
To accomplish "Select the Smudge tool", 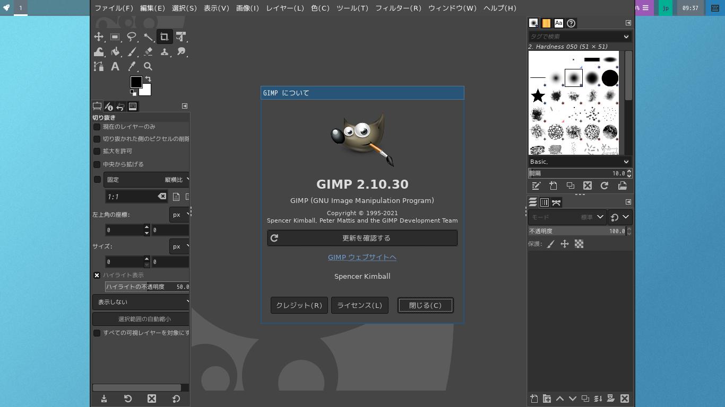I will (181, 51).
